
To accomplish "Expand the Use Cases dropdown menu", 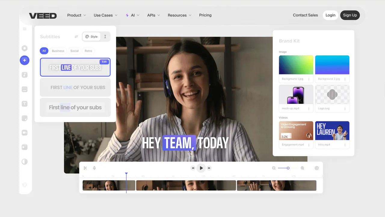I will 105,15.
